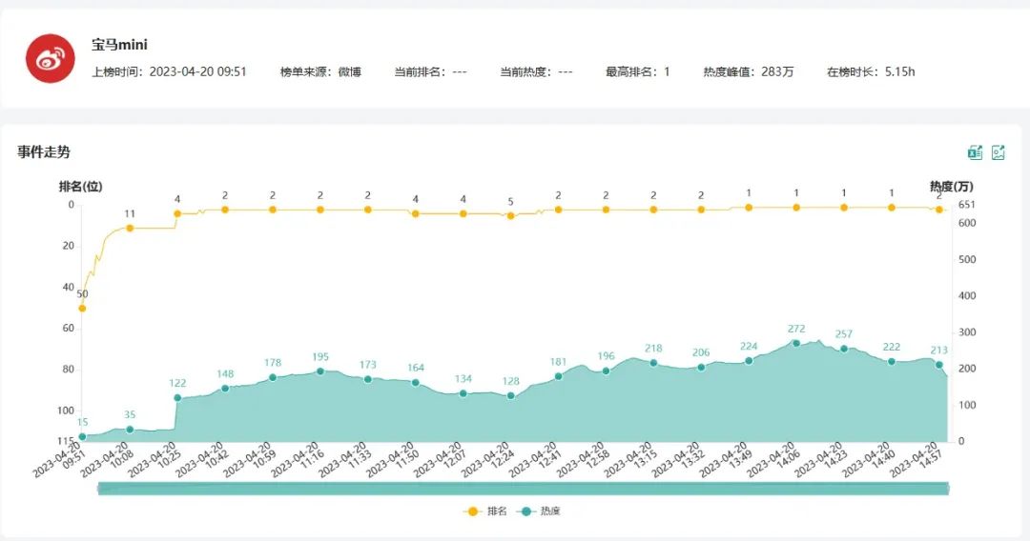Click the 272 peak heat data point
Image resolution: width=1030 pixels, height=541 pixels.
tap(796, 343)
